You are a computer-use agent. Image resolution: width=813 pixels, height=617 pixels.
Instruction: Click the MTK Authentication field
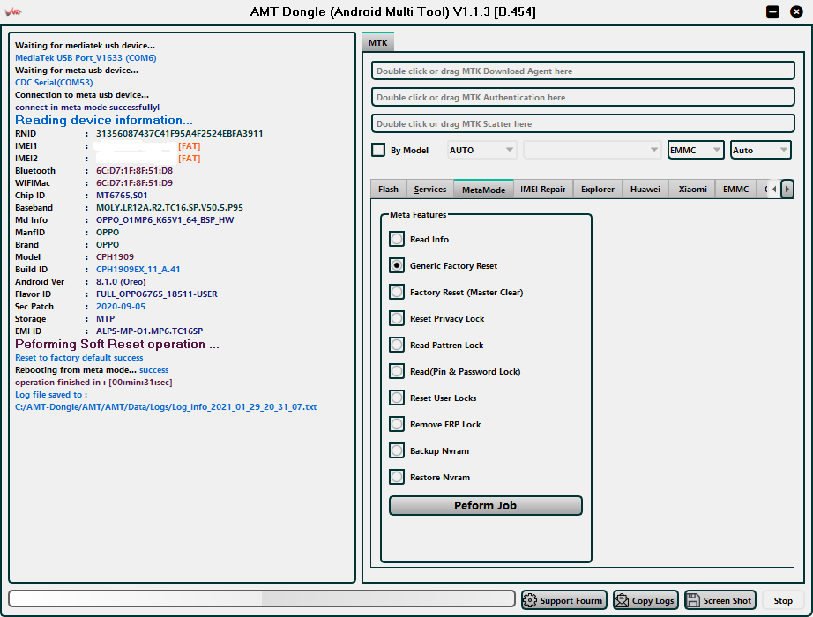pyautogui.click(x=583, y=98)
